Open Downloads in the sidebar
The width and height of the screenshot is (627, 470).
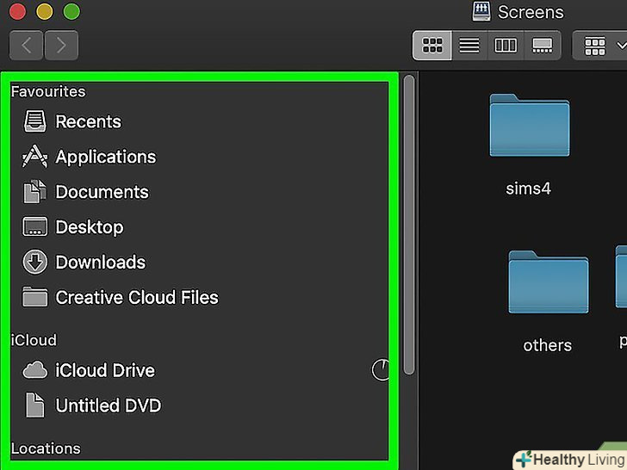coord(100,263)
